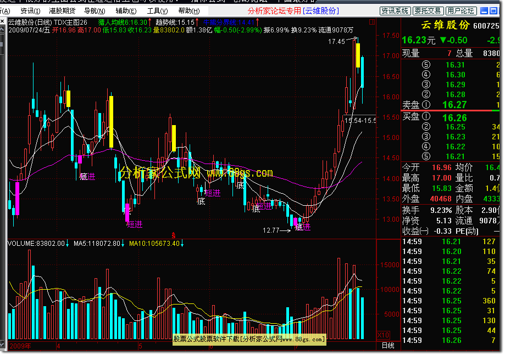Click the X10 volume scale label
The height and width of the screenshot is (355, 505).
(x=383, y=335)
